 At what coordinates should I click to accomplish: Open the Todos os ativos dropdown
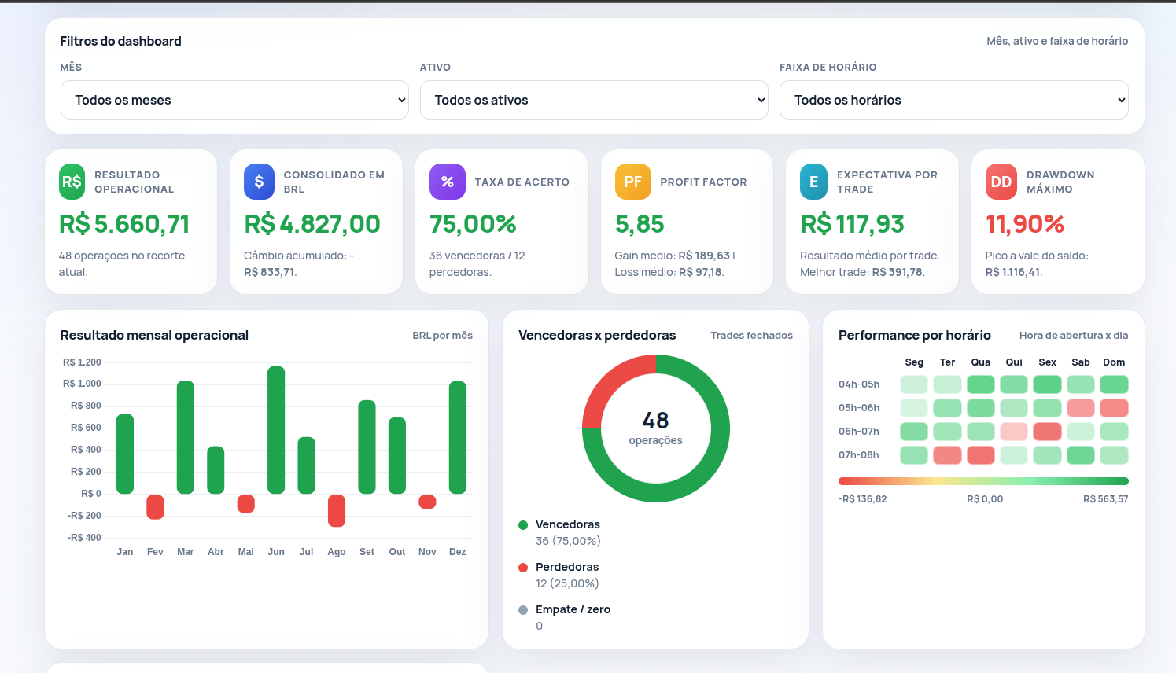[594, 100]
